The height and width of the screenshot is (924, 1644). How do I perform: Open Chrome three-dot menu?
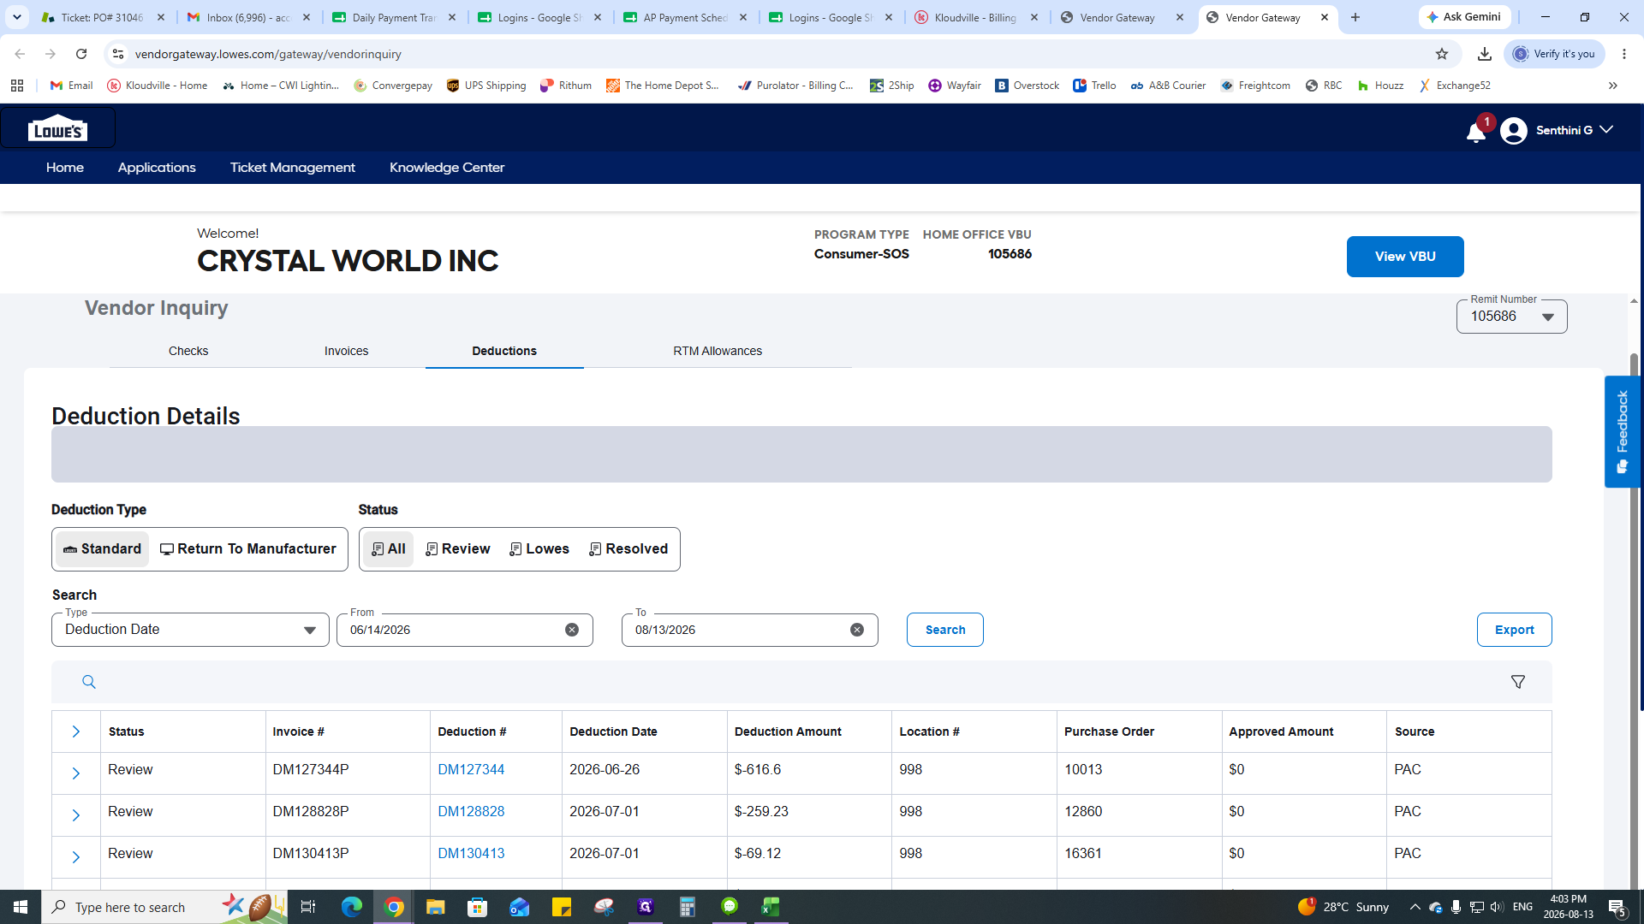click(1624, 54)
